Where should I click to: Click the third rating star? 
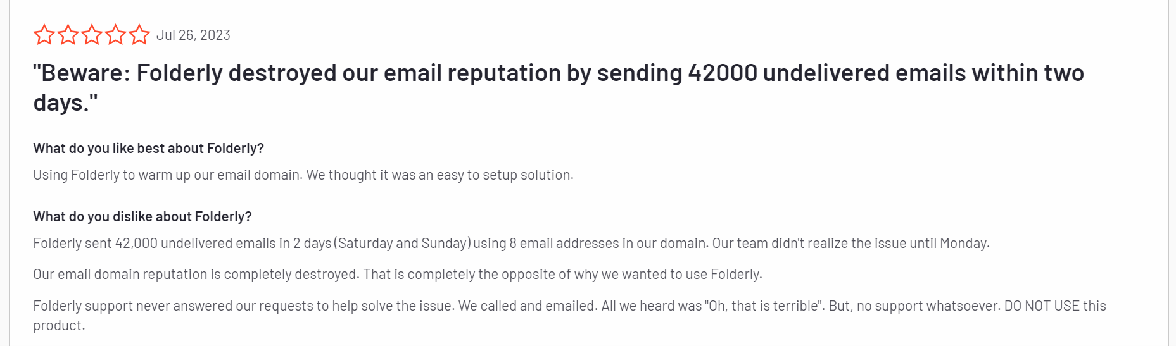click(92, 35)
